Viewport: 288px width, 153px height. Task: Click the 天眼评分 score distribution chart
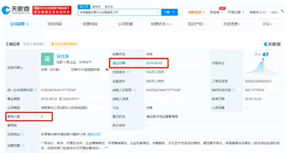coord(262,66)
